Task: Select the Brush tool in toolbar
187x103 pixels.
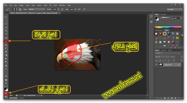Action: point(6,41)
